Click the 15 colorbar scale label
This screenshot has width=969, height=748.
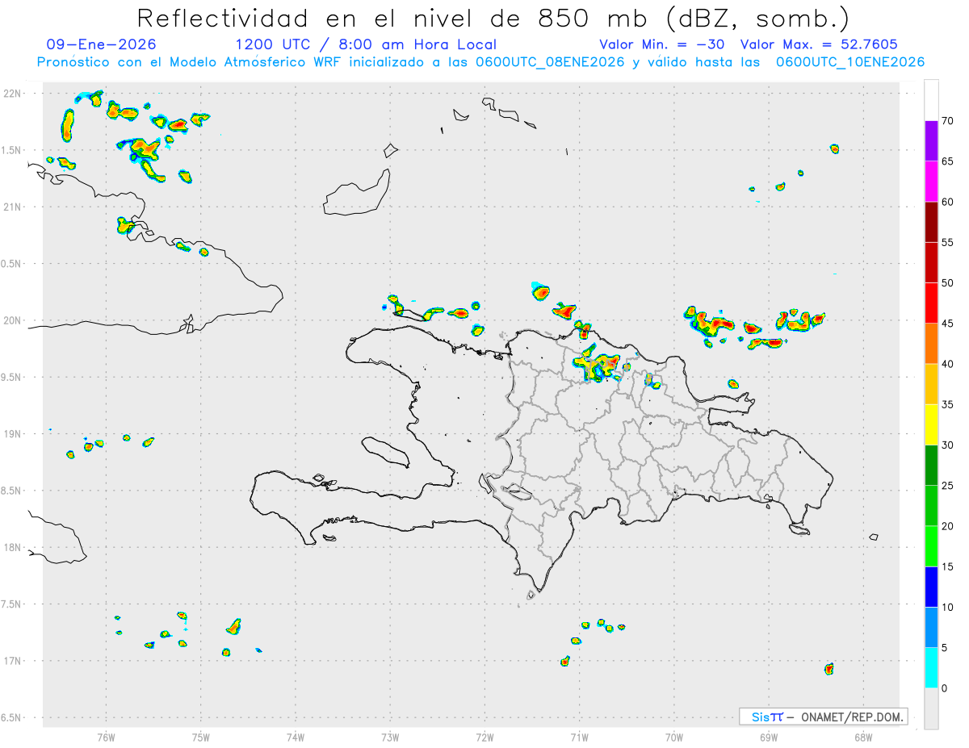[948, 567]
